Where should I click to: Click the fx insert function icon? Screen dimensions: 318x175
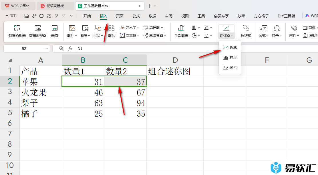[70, 48]
